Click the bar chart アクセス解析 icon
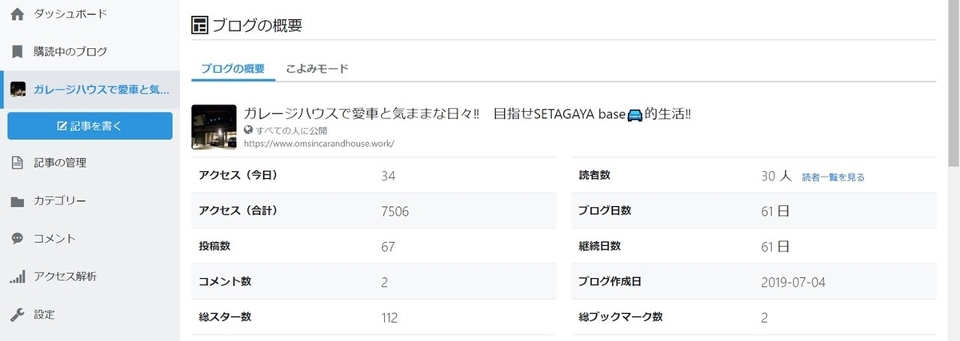This screenshot has width=960, height=341. click(18, 277)
